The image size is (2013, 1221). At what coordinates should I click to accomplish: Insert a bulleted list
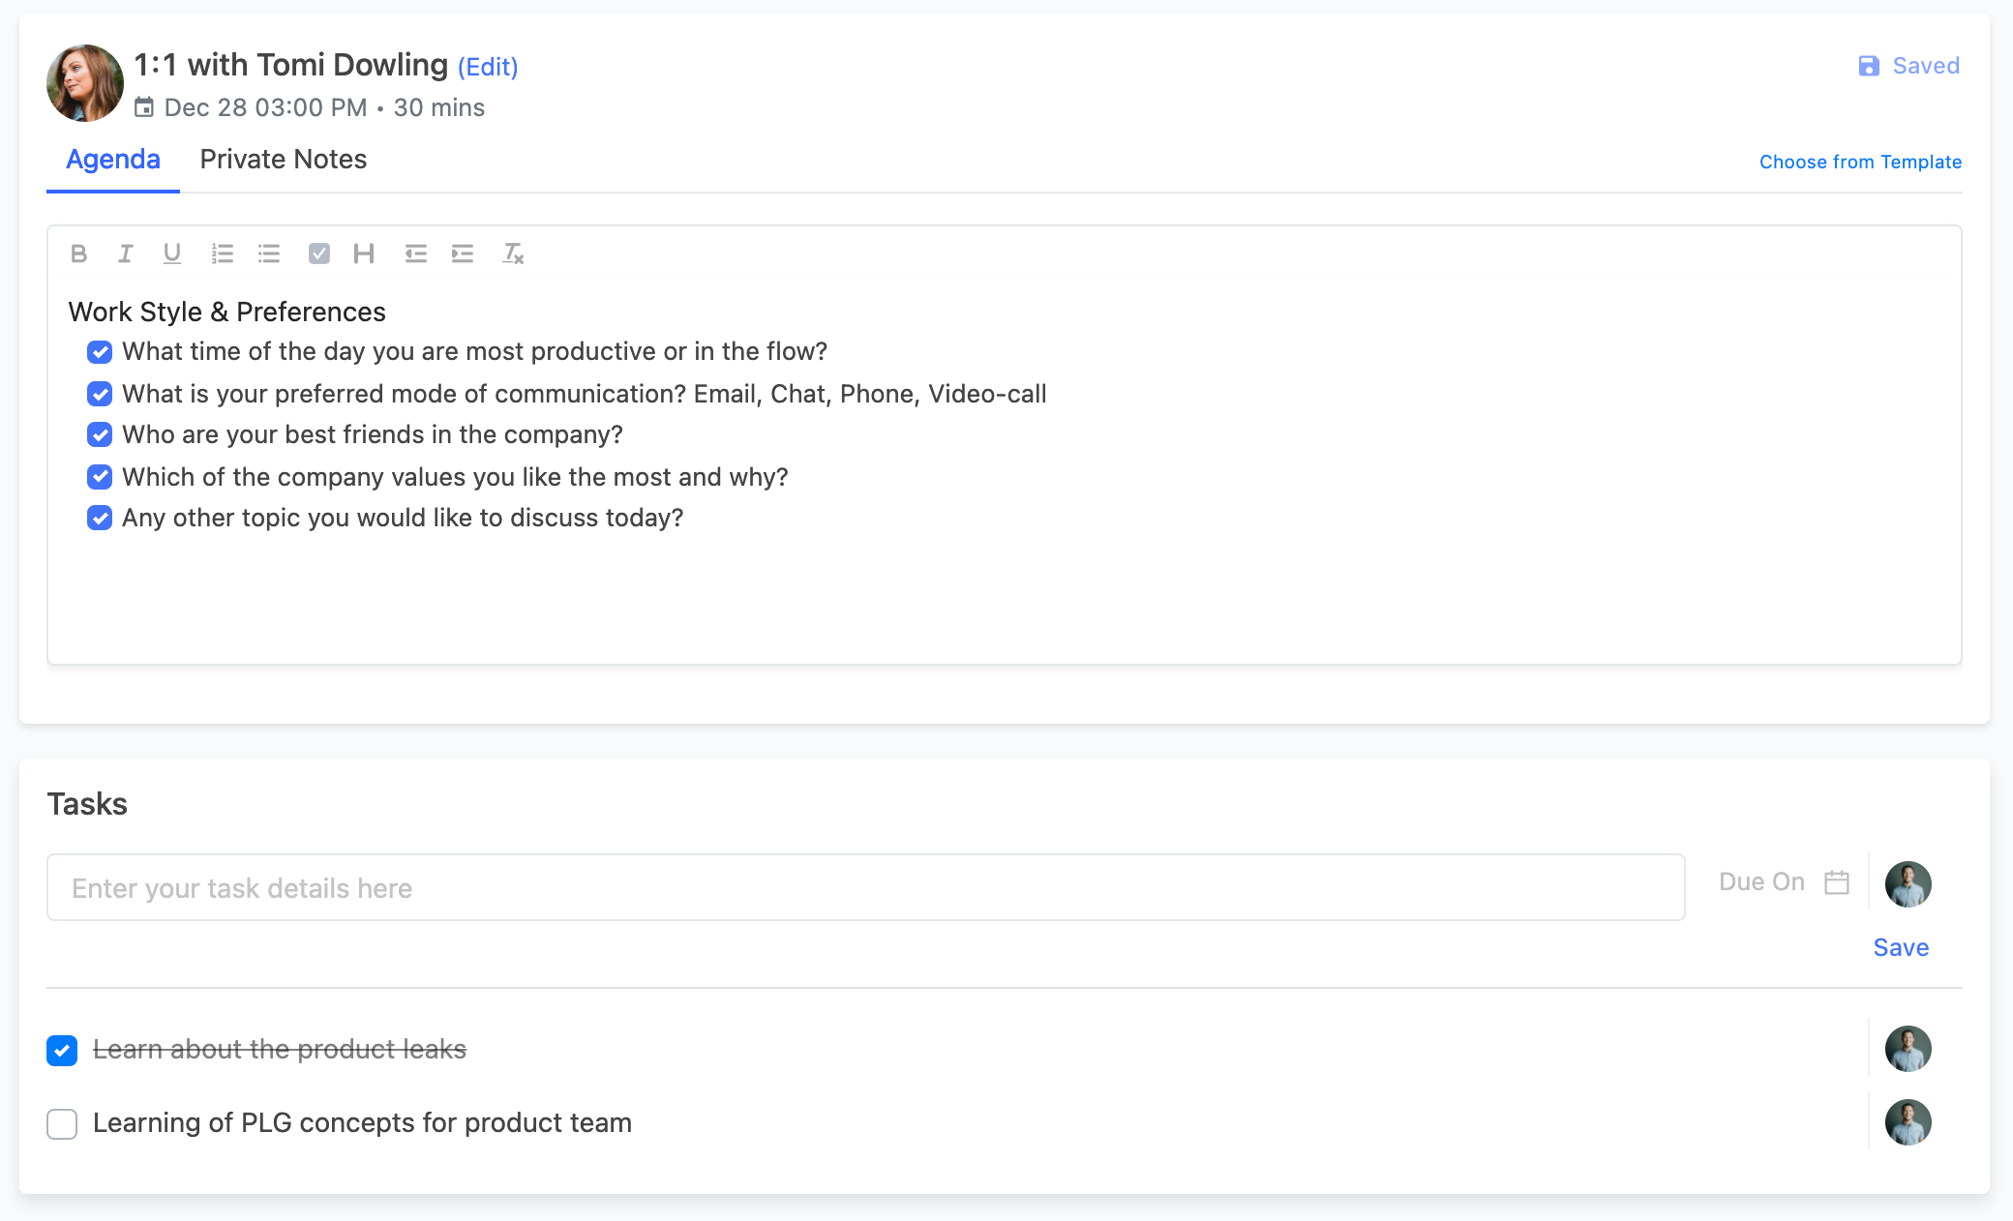(269, 253)
